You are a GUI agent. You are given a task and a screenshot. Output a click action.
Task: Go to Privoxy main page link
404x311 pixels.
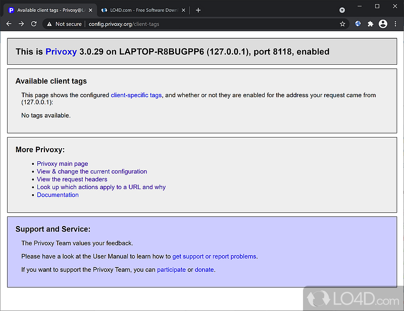[62, 164]
